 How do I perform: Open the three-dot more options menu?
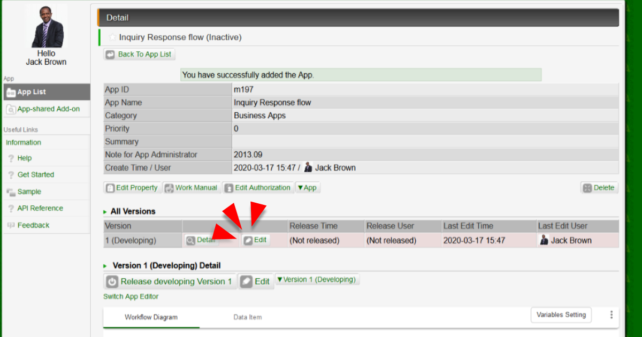click(x=612, y=315)
